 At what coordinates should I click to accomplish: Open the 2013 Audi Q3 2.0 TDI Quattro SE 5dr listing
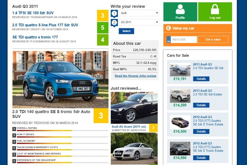pyautogui.click(x=208, y=66)
